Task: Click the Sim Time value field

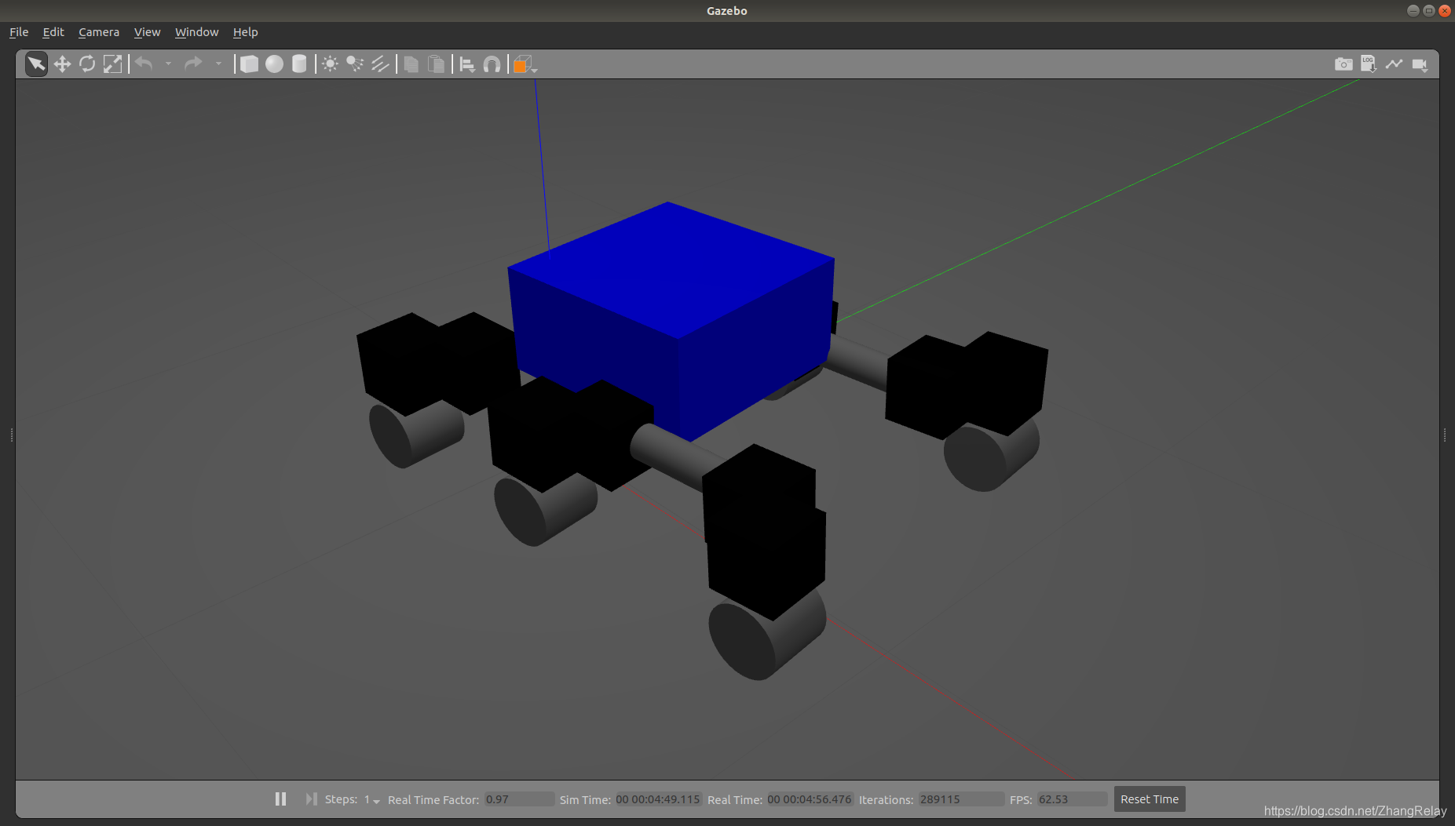Action: [658, 799]
